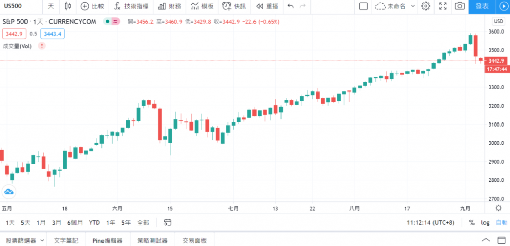Screen dimensions: 510x246
Task: Select the 全部 date range
Action: click(x=143, y=222)
